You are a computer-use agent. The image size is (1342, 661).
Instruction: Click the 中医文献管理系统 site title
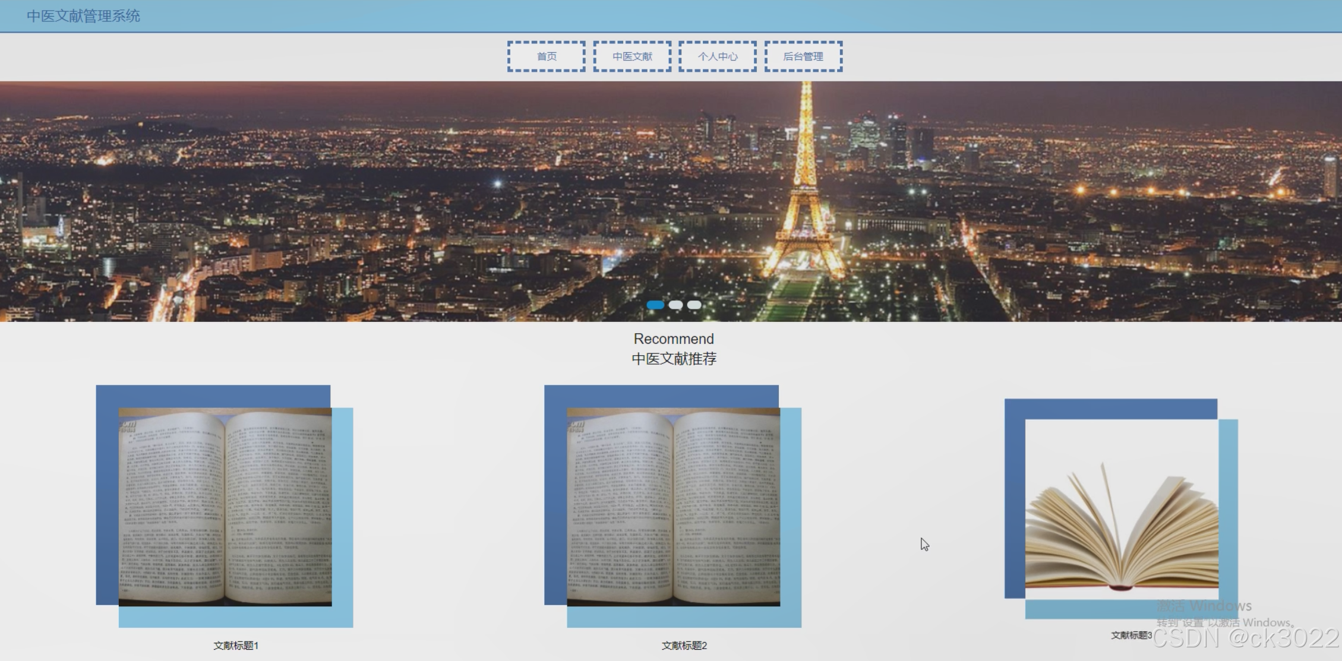coord(83,16)
